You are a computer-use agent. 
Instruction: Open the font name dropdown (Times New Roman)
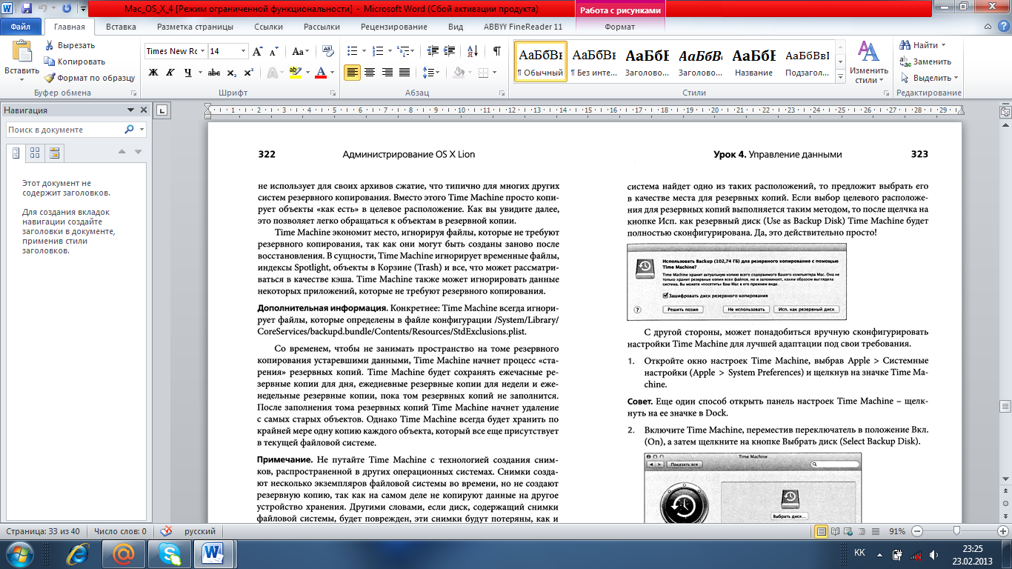click(x=202, y=51)
